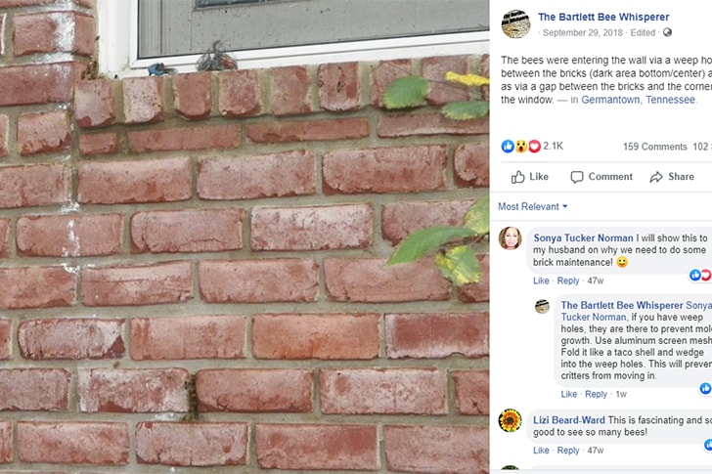Open The Bartlett Bee Whisperer profile picture
The width and height of the screenshot is (712, 474).
tap(515, 23)
